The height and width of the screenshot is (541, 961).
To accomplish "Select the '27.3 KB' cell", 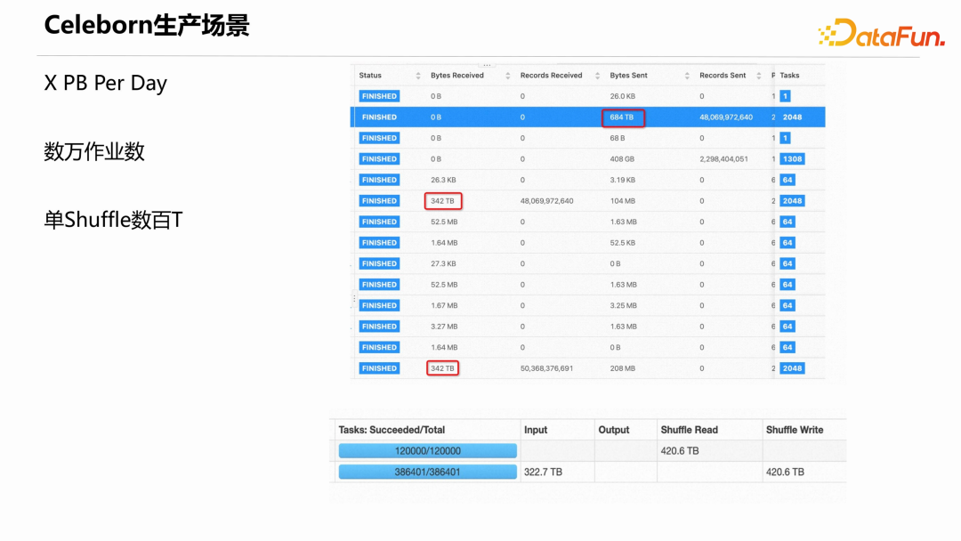I will point(443,263).
